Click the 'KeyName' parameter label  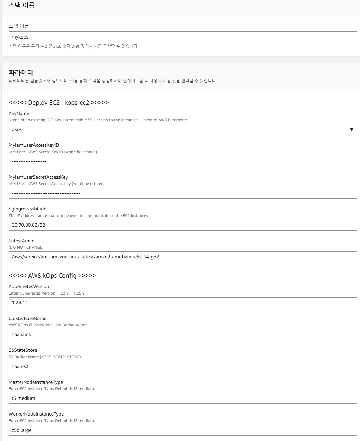click(19, 113)
